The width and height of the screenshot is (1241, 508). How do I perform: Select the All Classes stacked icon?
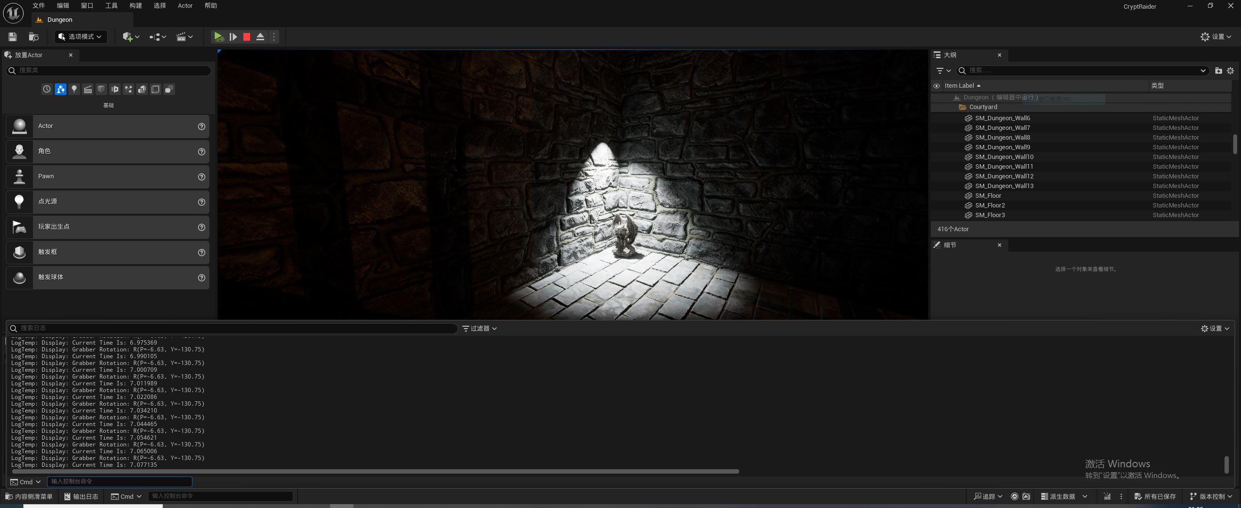[x=169, y=89]
